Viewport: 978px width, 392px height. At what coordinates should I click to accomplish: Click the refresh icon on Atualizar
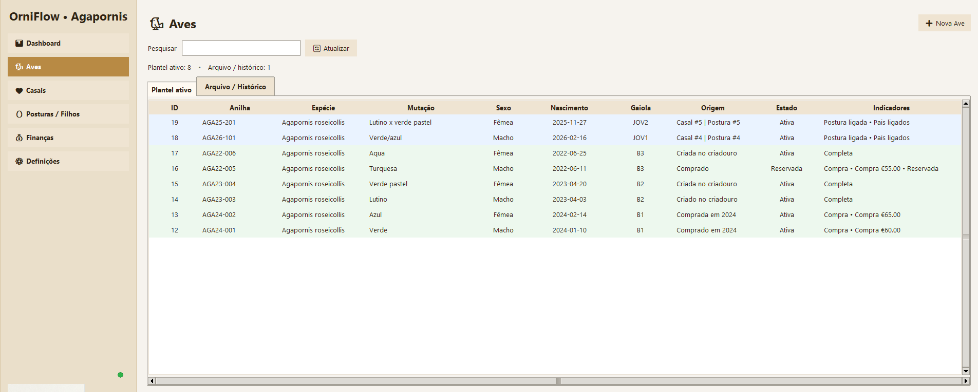coord(317,49)
